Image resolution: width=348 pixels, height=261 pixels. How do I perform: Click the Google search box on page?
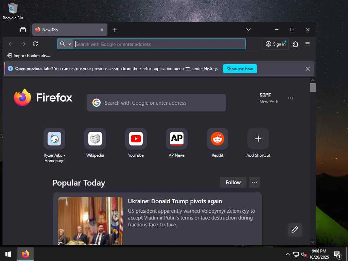pos(156,103)
